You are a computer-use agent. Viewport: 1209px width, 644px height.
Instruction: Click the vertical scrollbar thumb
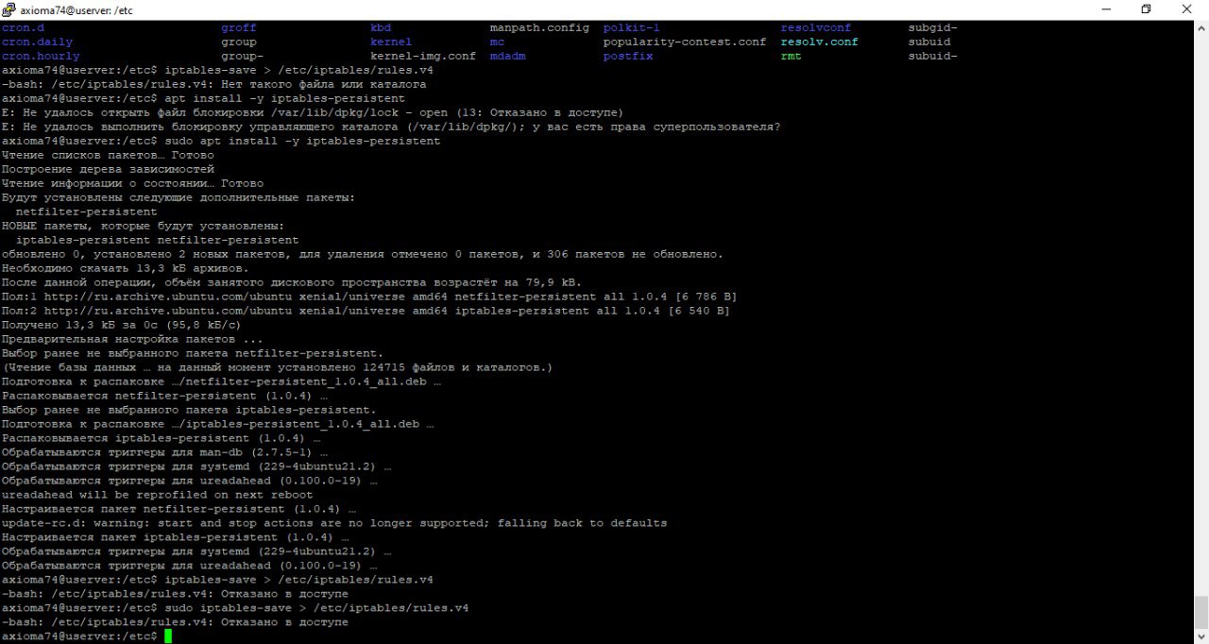click(x=1200, y=611)
